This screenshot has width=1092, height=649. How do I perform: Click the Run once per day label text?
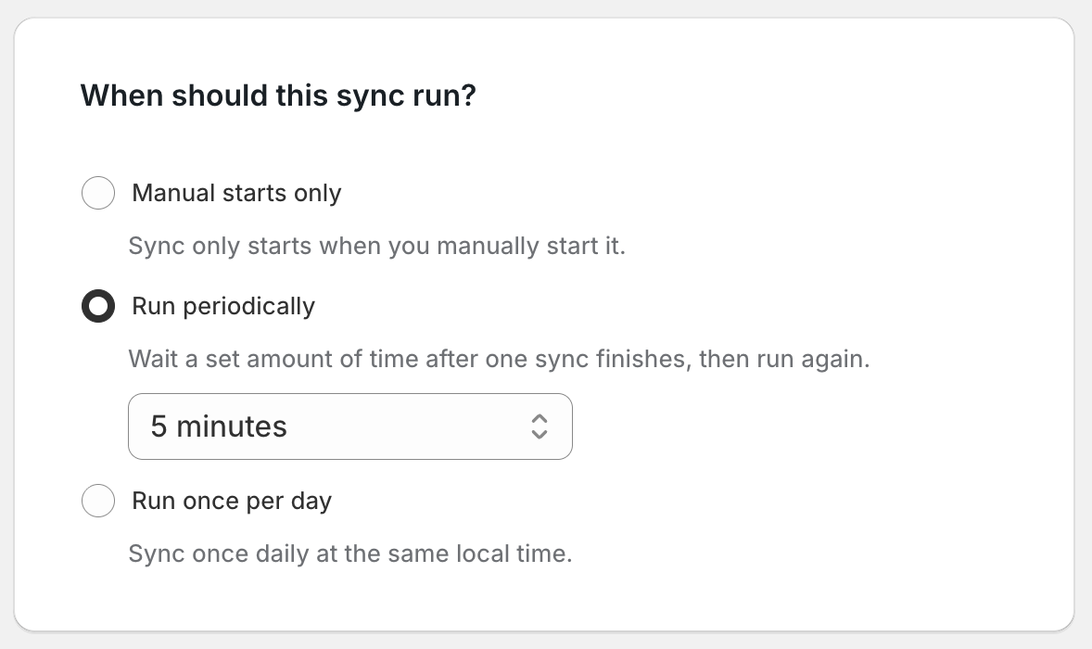[x=231, y=501]
